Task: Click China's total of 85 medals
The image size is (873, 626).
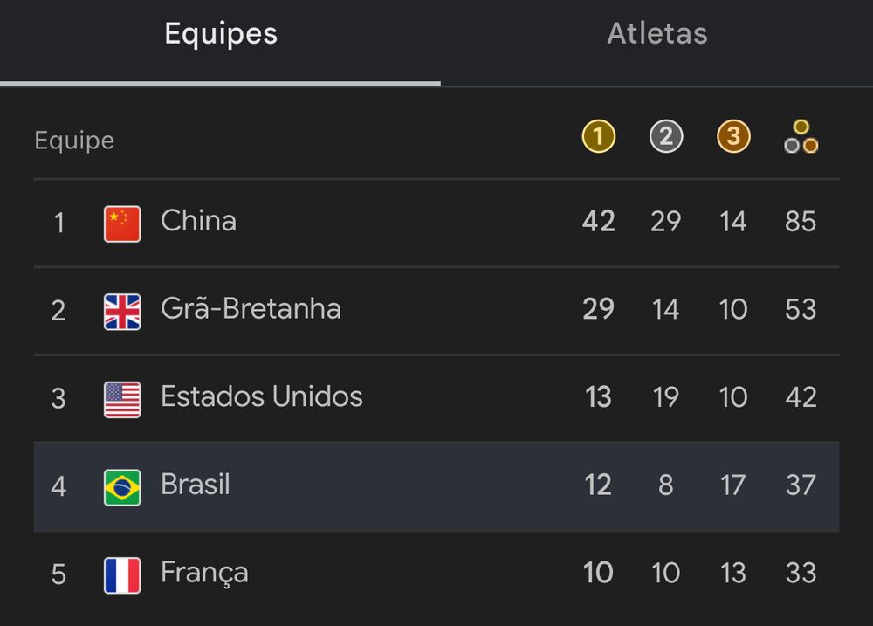Action: point(801,222)
